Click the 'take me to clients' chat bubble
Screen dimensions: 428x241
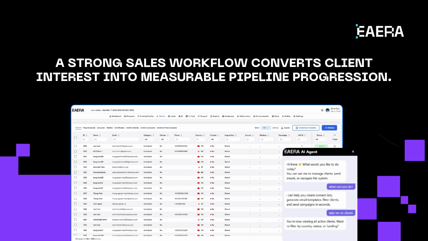click(x=341, y=213)
